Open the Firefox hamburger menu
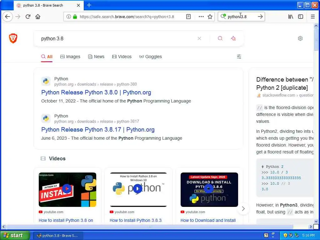Image resolution: width=320 pixels, height=240 pixels. click(312, 17)
